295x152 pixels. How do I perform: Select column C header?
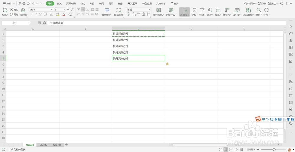[138, 29]
